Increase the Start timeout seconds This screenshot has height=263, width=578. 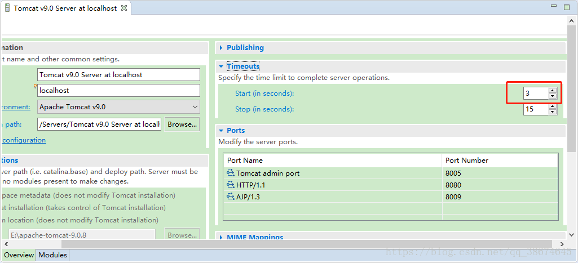[552, 91]
